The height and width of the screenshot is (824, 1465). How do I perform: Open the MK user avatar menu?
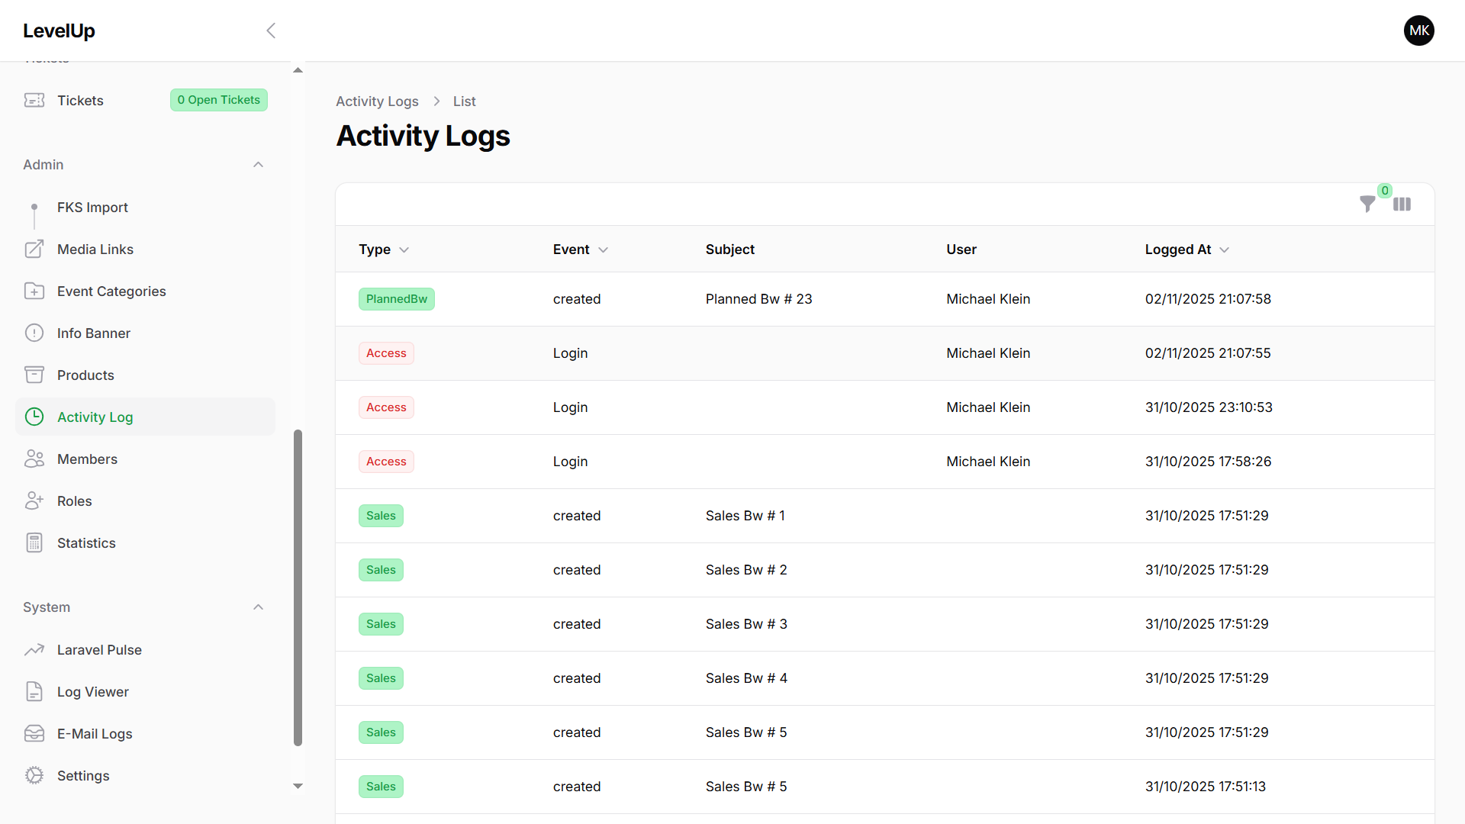(x=1418, y=31)
